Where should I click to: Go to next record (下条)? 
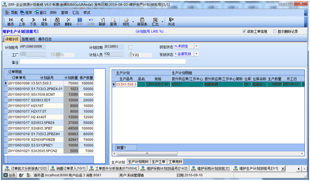point(33,22)
